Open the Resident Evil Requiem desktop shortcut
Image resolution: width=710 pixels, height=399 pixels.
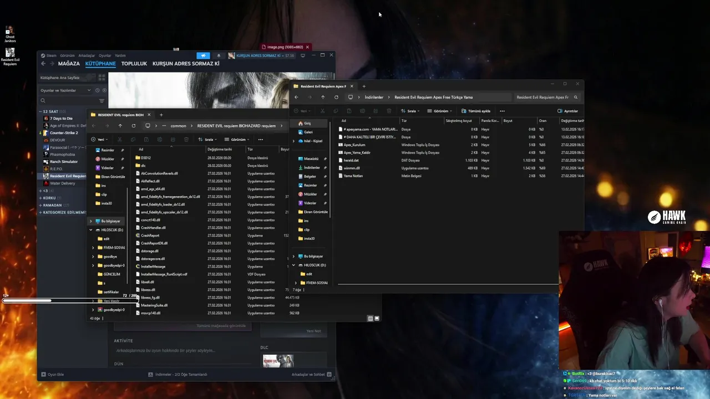pyautogui.click(x=10, y=57)
